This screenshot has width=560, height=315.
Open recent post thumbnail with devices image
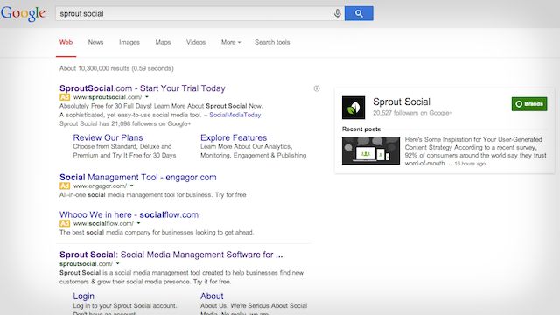click(371, 151)
